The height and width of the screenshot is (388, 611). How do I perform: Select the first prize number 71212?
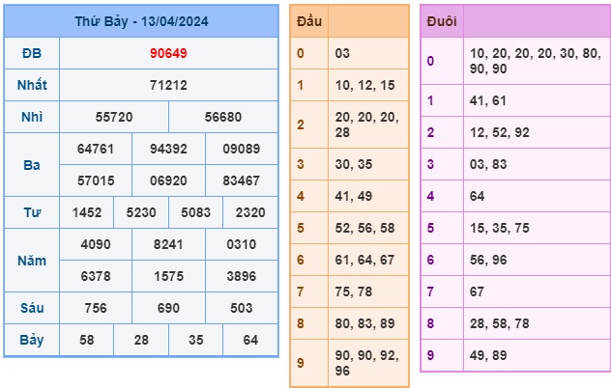[168, 85]
